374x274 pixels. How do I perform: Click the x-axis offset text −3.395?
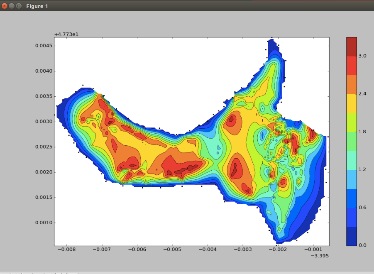pos(320,256)
